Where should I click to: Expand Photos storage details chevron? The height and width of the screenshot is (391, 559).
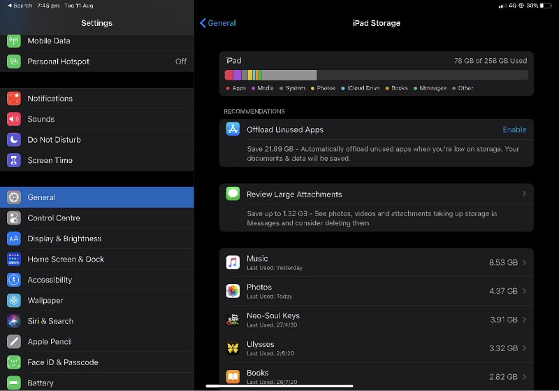tap(524, 291)
